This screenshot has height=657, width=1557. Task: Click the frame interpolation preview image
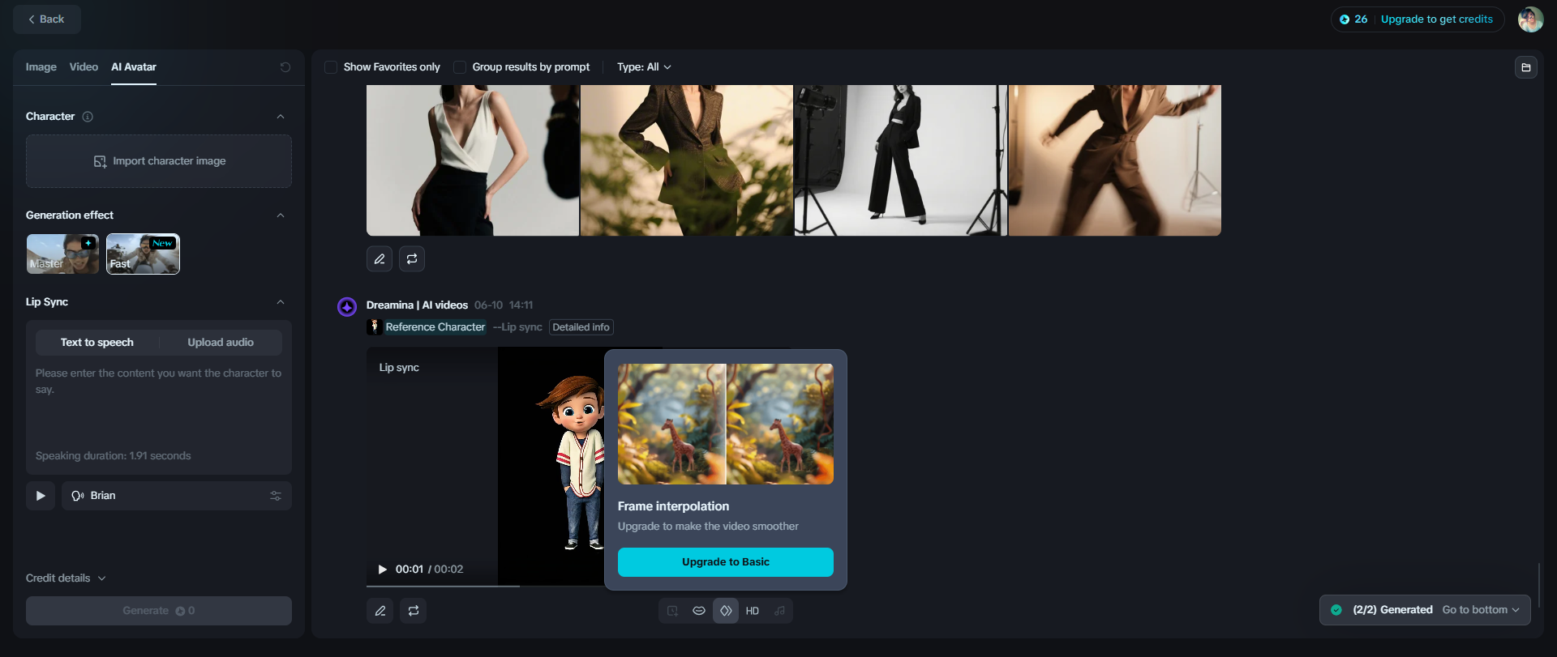[726, 424]
